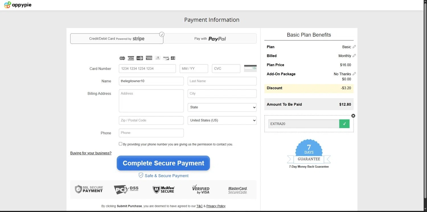Focus the Last Name field
The width and height of the screenshot is (427, 212).
(222, 81)
